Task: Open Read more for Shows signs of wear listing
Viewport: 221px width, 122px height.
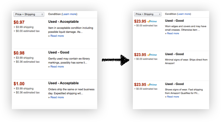Action: click(x=173, y=97)
